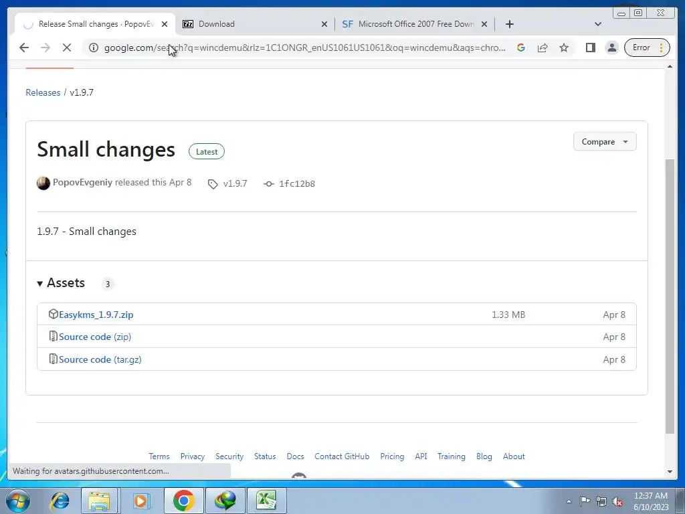
Task: Collapse the Assets section
Action: (61, 283)
